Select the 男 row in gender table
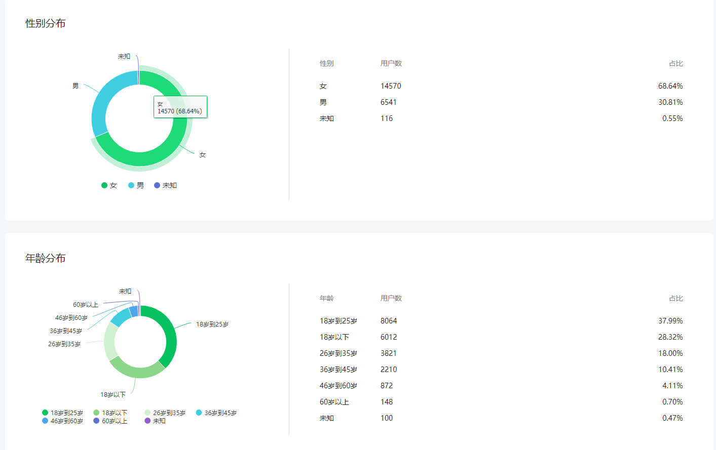 click(501, 102)
